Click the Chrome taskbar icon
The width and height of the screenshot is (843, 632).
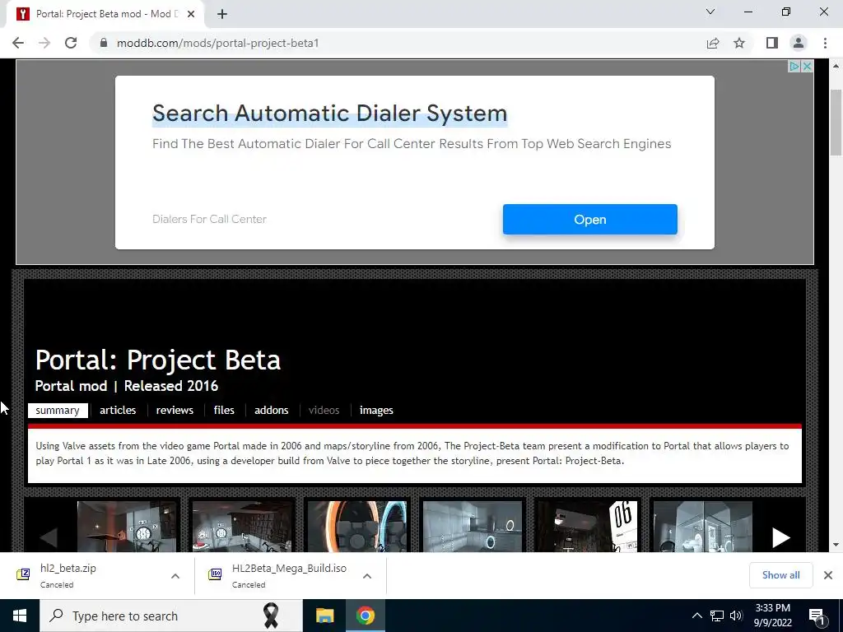click(365, 616)
